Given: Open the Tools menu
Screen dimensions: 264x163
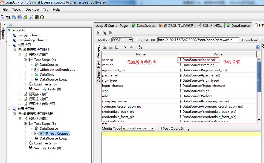Looking at the screenshot, I should pos(16,10).
